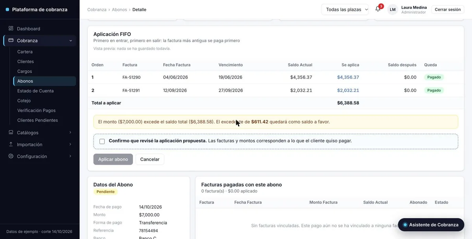
Task: Click Fecha de pago value 14/10/2026
Action: 150,207
